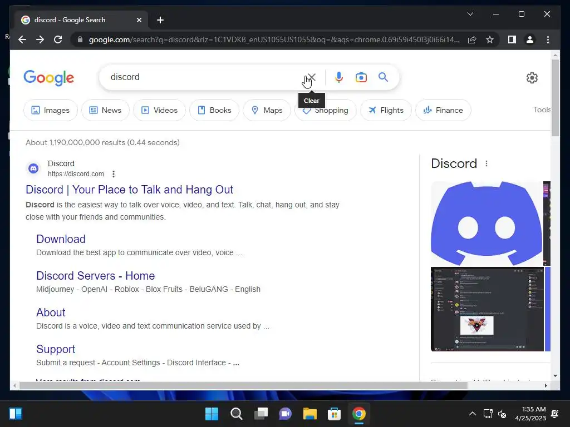This screenshot has width=570, height=427.
Task: Open the large Discord logo image
Action: point(487,224)
